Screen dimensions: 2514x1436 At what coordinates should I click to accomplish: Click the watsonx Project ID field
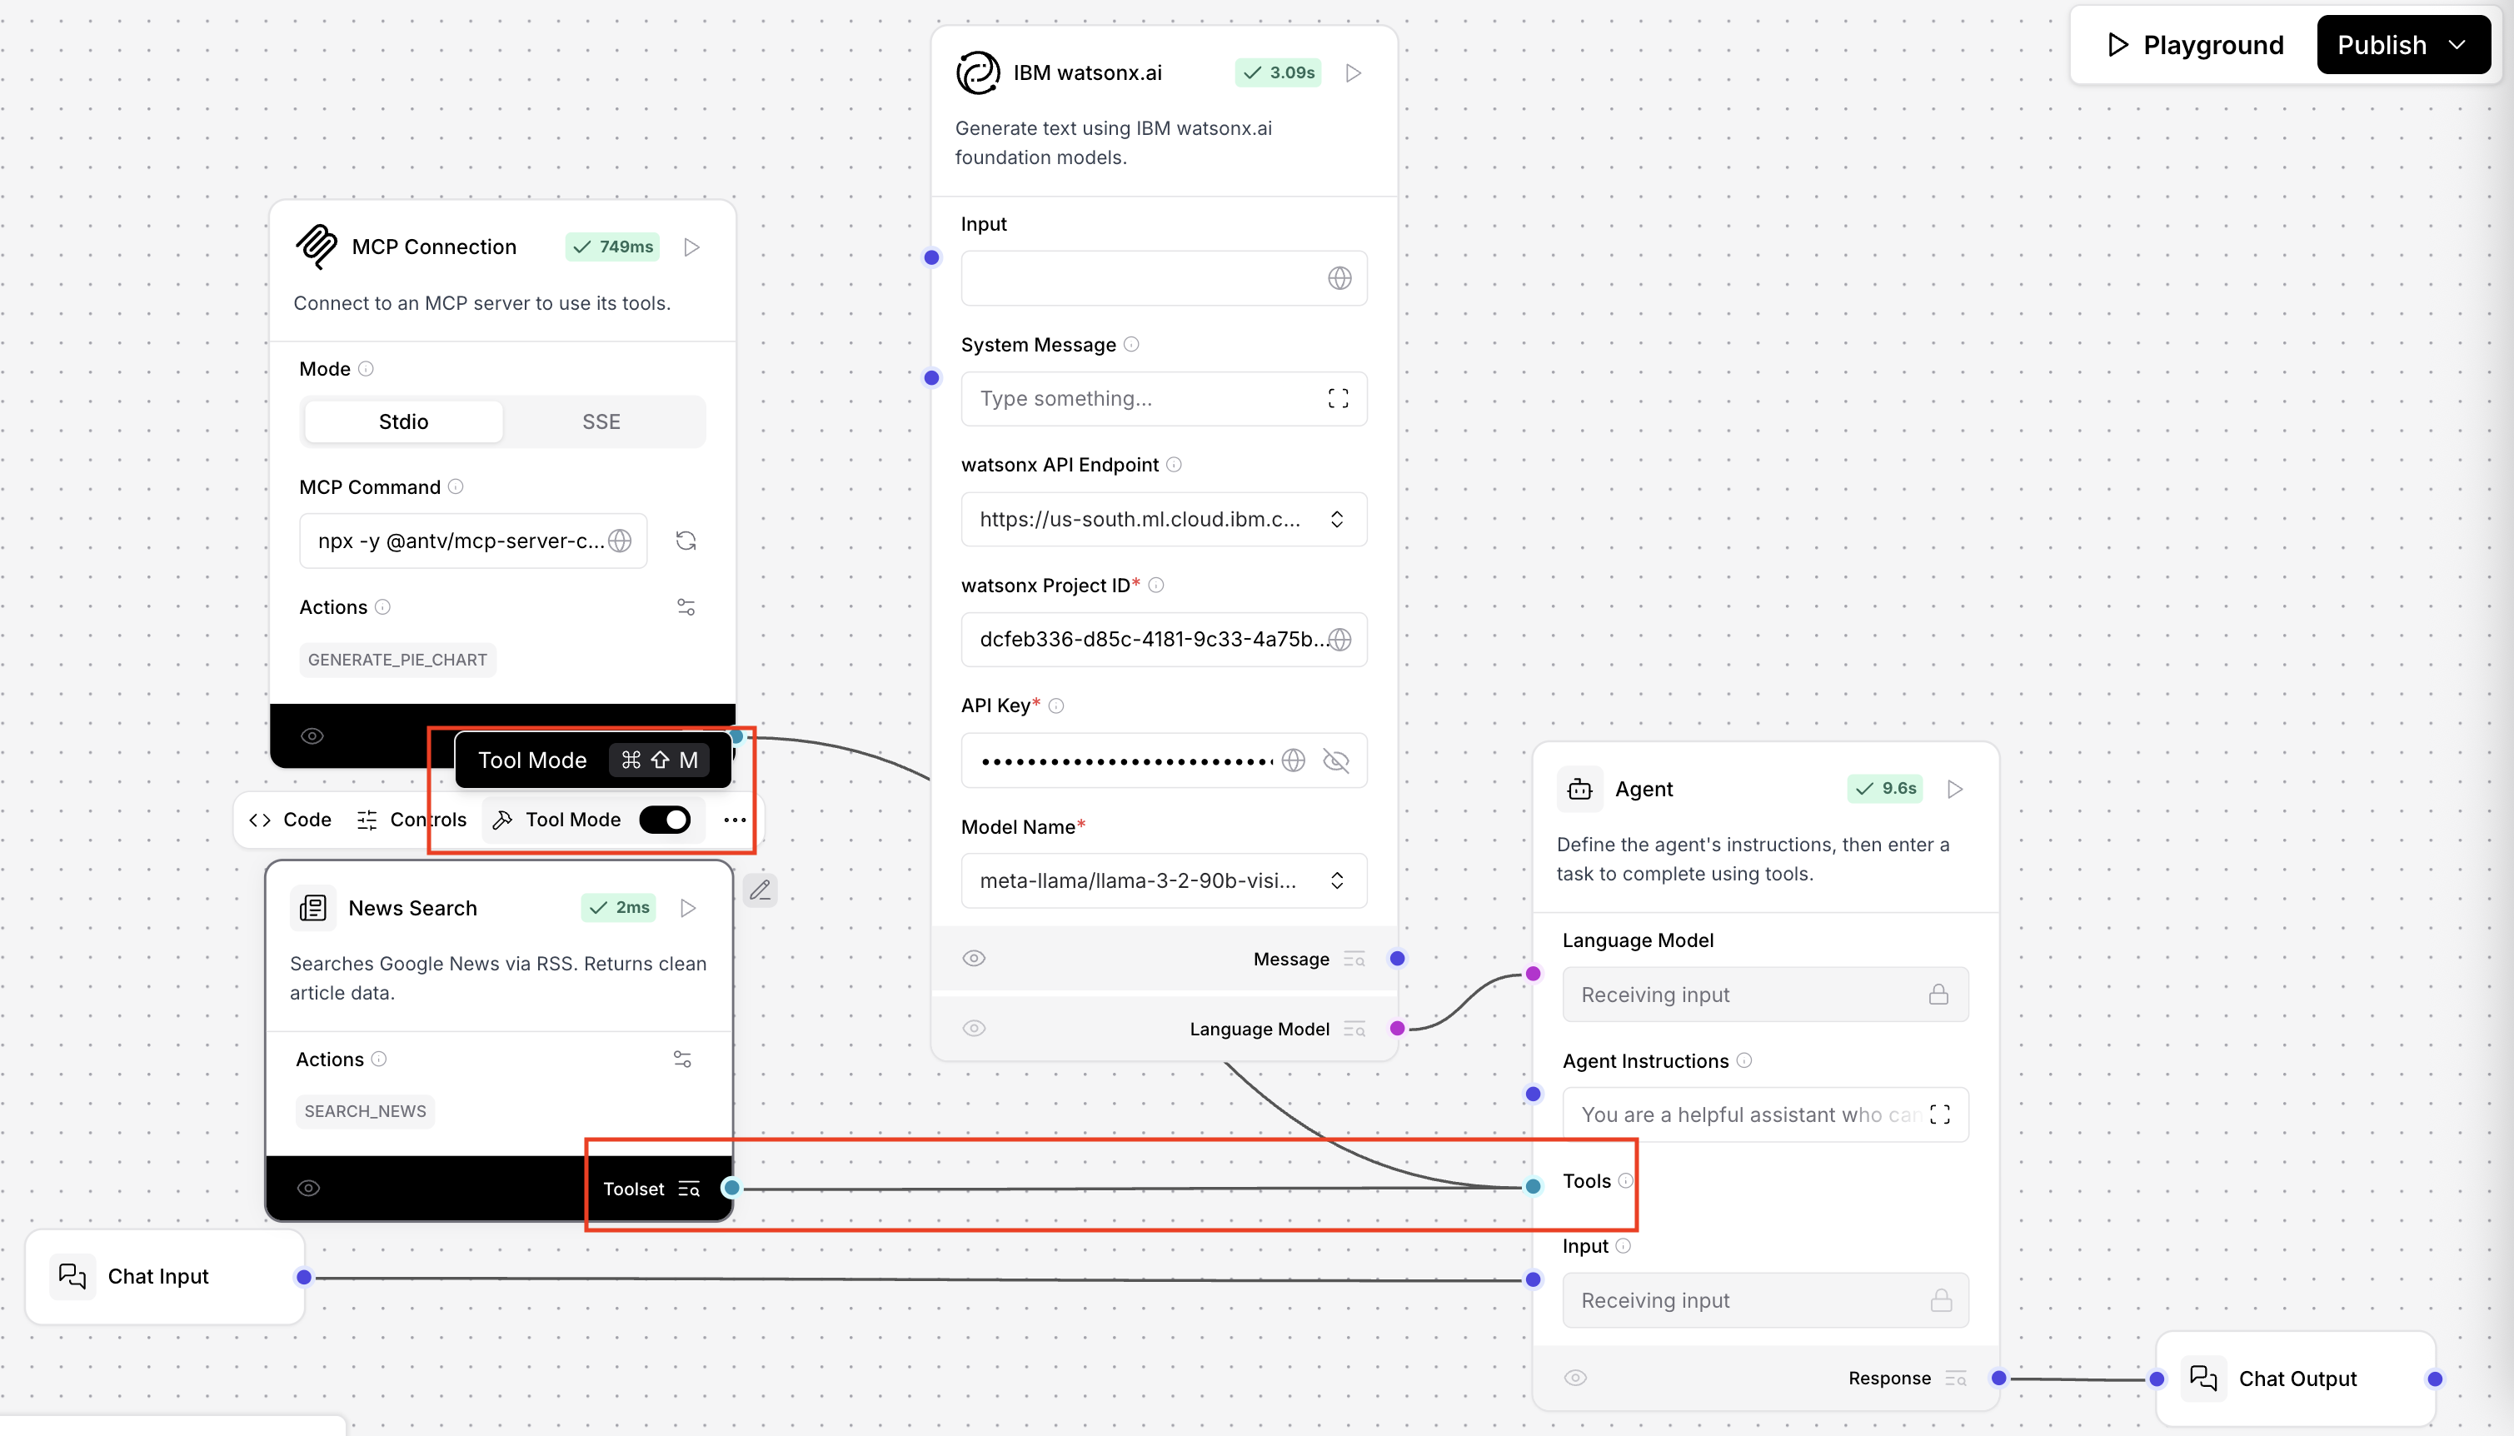1164,639
